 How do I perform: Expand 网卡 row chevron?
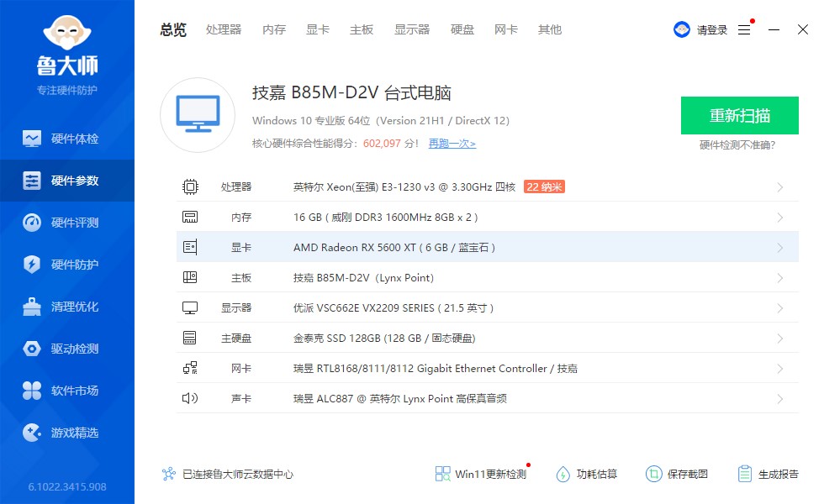780,369
